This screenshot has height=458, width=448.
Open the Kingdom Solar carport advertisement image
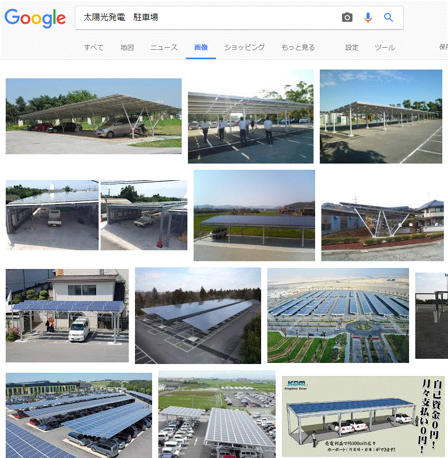click(363, 416)
